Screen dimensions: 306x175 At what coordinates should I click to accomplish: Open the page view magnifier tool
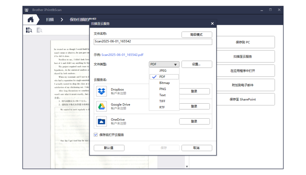[29, 30]
